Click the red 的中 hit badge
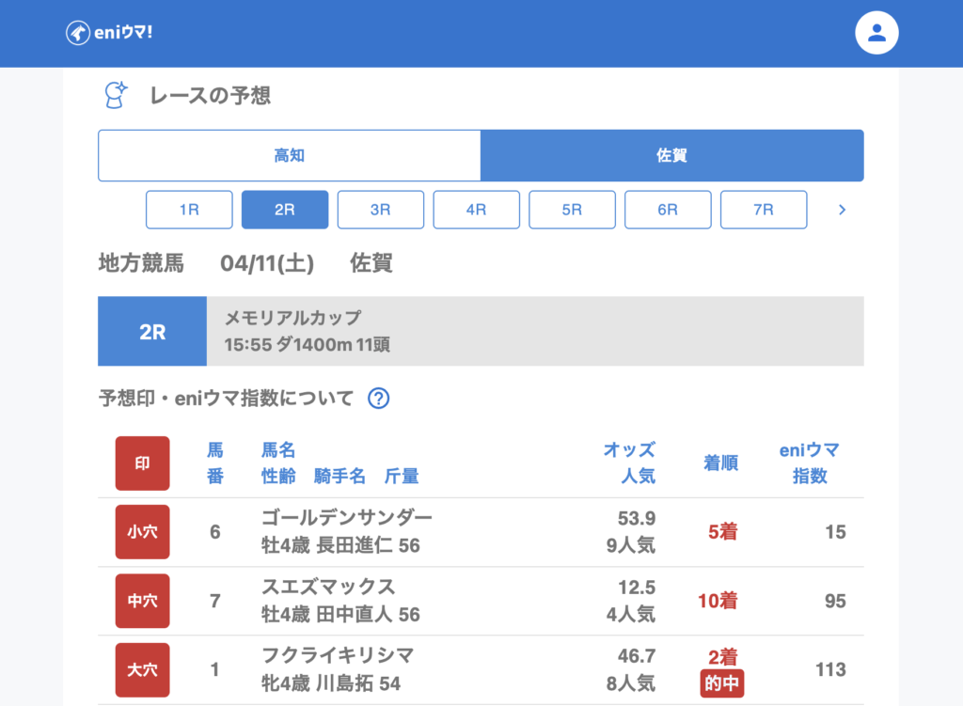The height and width of the screenshot is (706, 963). (721, 684)
